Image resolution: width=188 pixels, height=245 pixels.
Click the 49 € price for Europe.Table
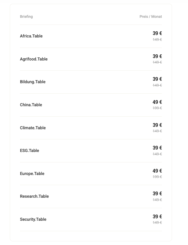pos(157,171)
